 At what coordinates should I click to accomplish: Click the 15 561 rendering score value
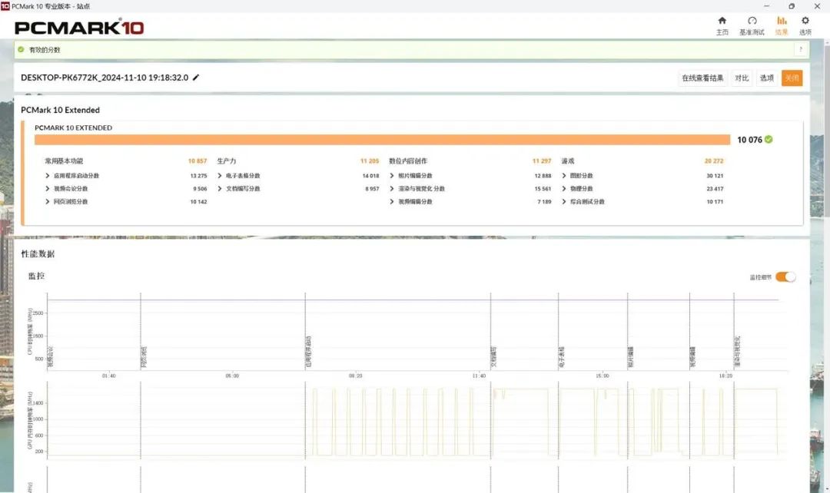(x=543, y=189)
